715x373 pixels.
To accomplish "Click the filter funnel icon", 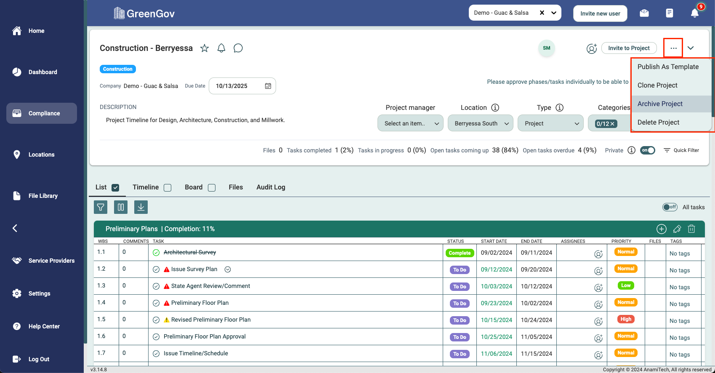I will [x=101, y=207].
